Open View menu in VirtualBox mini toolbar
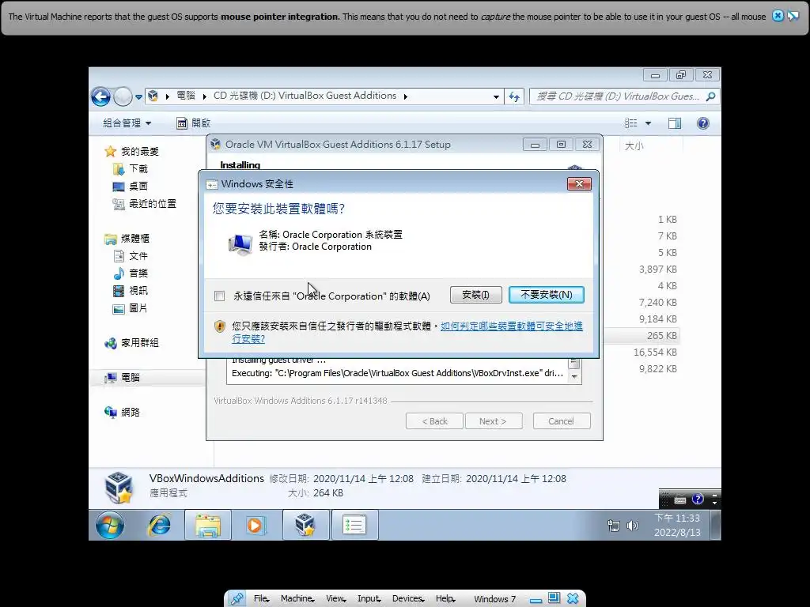Image resolution: width=810 pixels, height=607 pixels. (335, 598)
